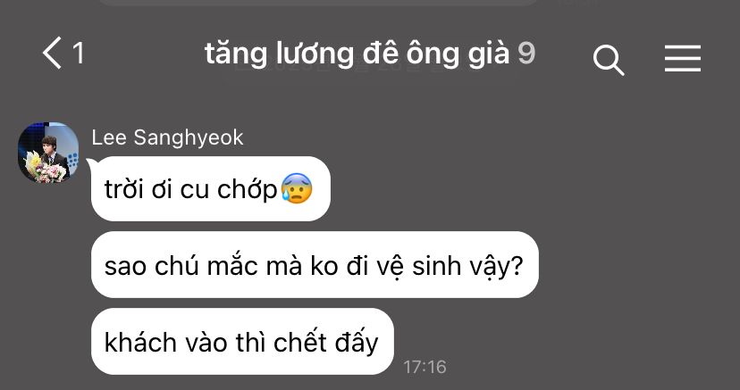Image resolution: width=740 pixels, height=390 pixels.
Task: Select the message sao chú mắc mà ko đi vệ sinh vậy?
Action: (315, 265)
